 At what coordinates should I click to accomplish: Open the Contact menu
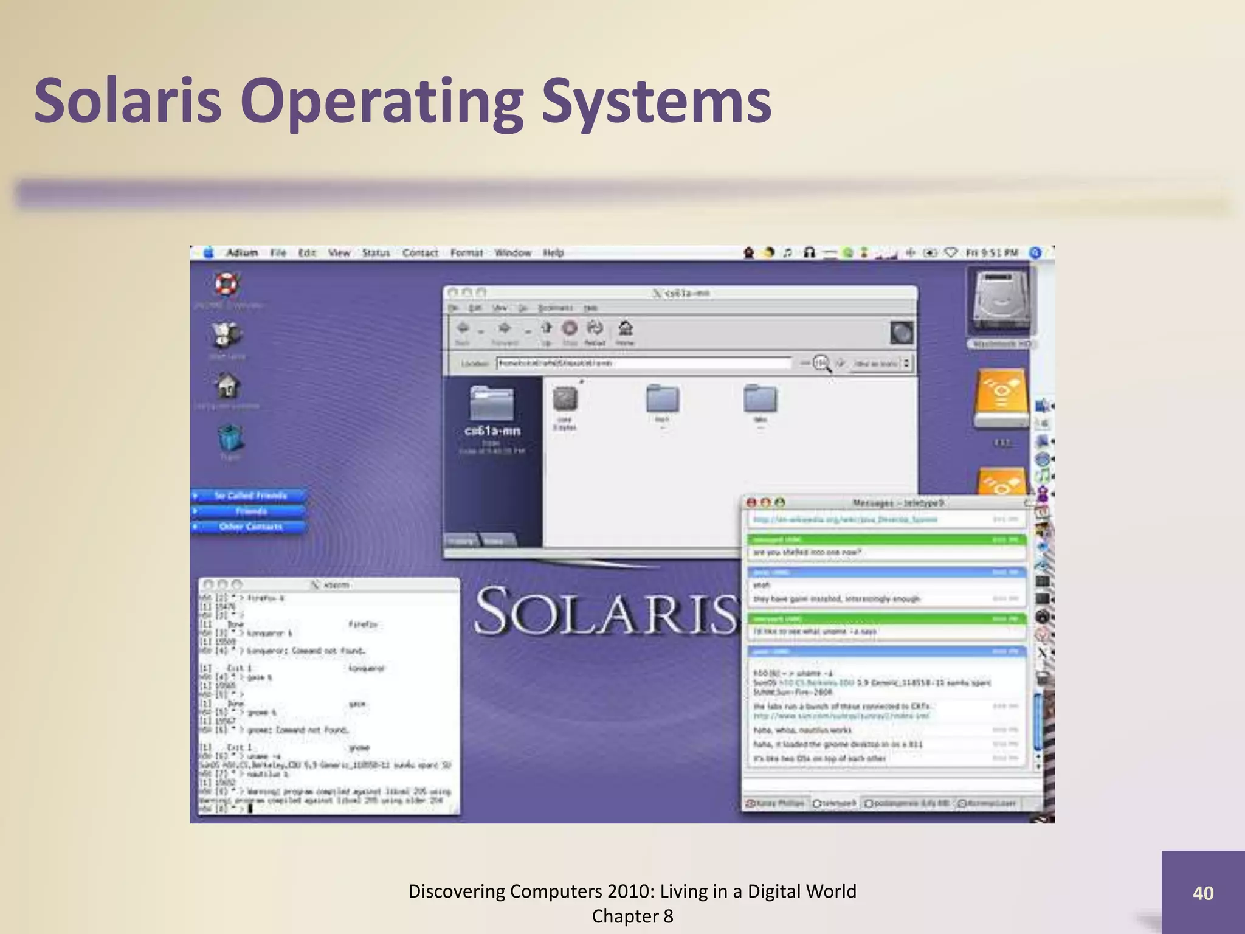coord(420,252)
